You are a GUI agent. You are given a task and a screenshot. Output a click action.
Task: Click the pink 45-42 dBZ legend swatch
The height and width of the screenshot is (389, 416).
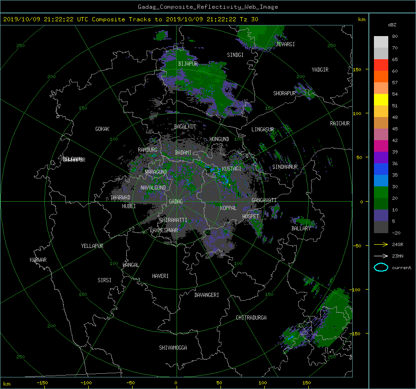pyautogui.click(x=381, y=134)
